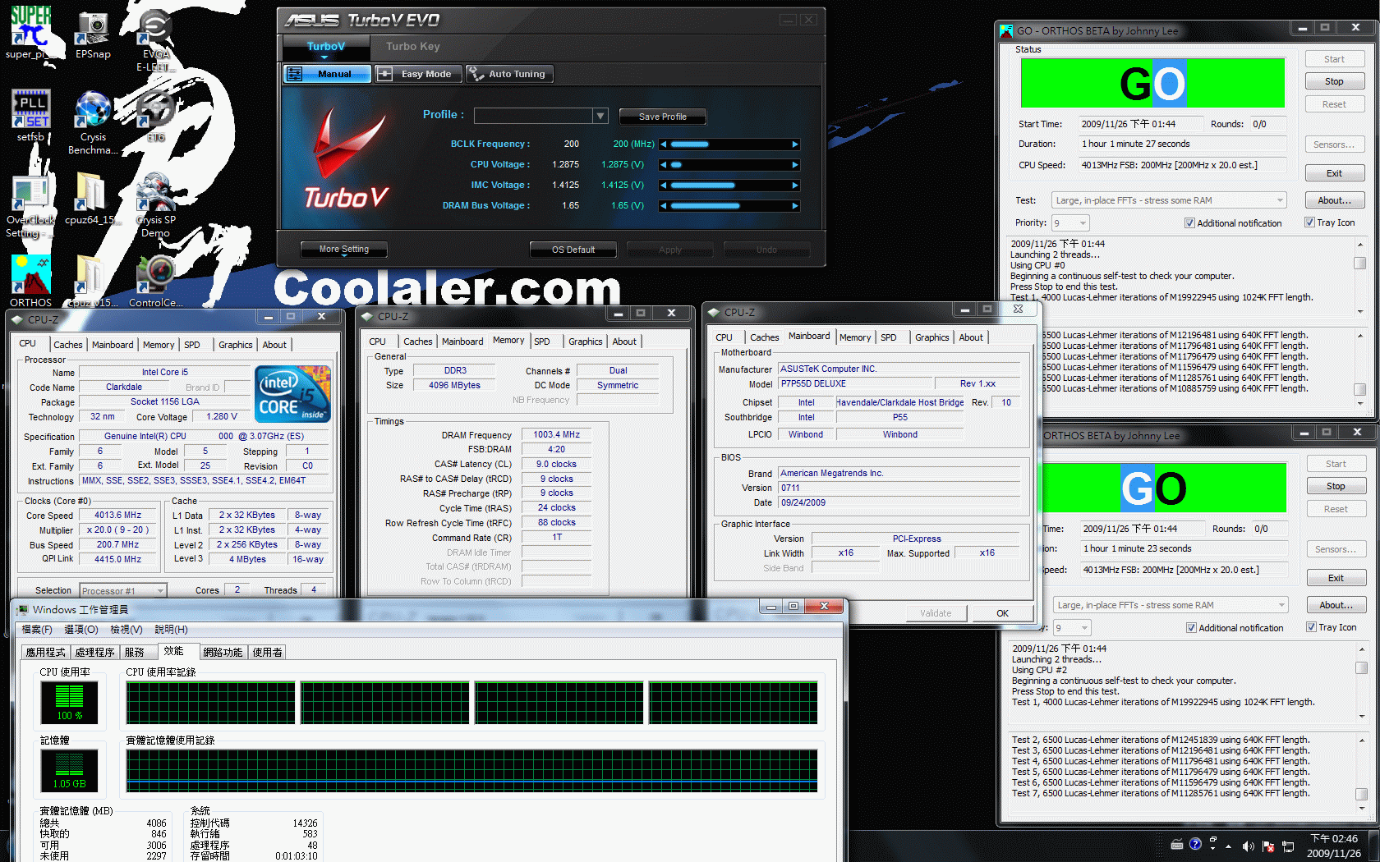1380x862 pixels.
Task: Open the language bar options arrow on the taskbar
Action: pos(1212,848)
